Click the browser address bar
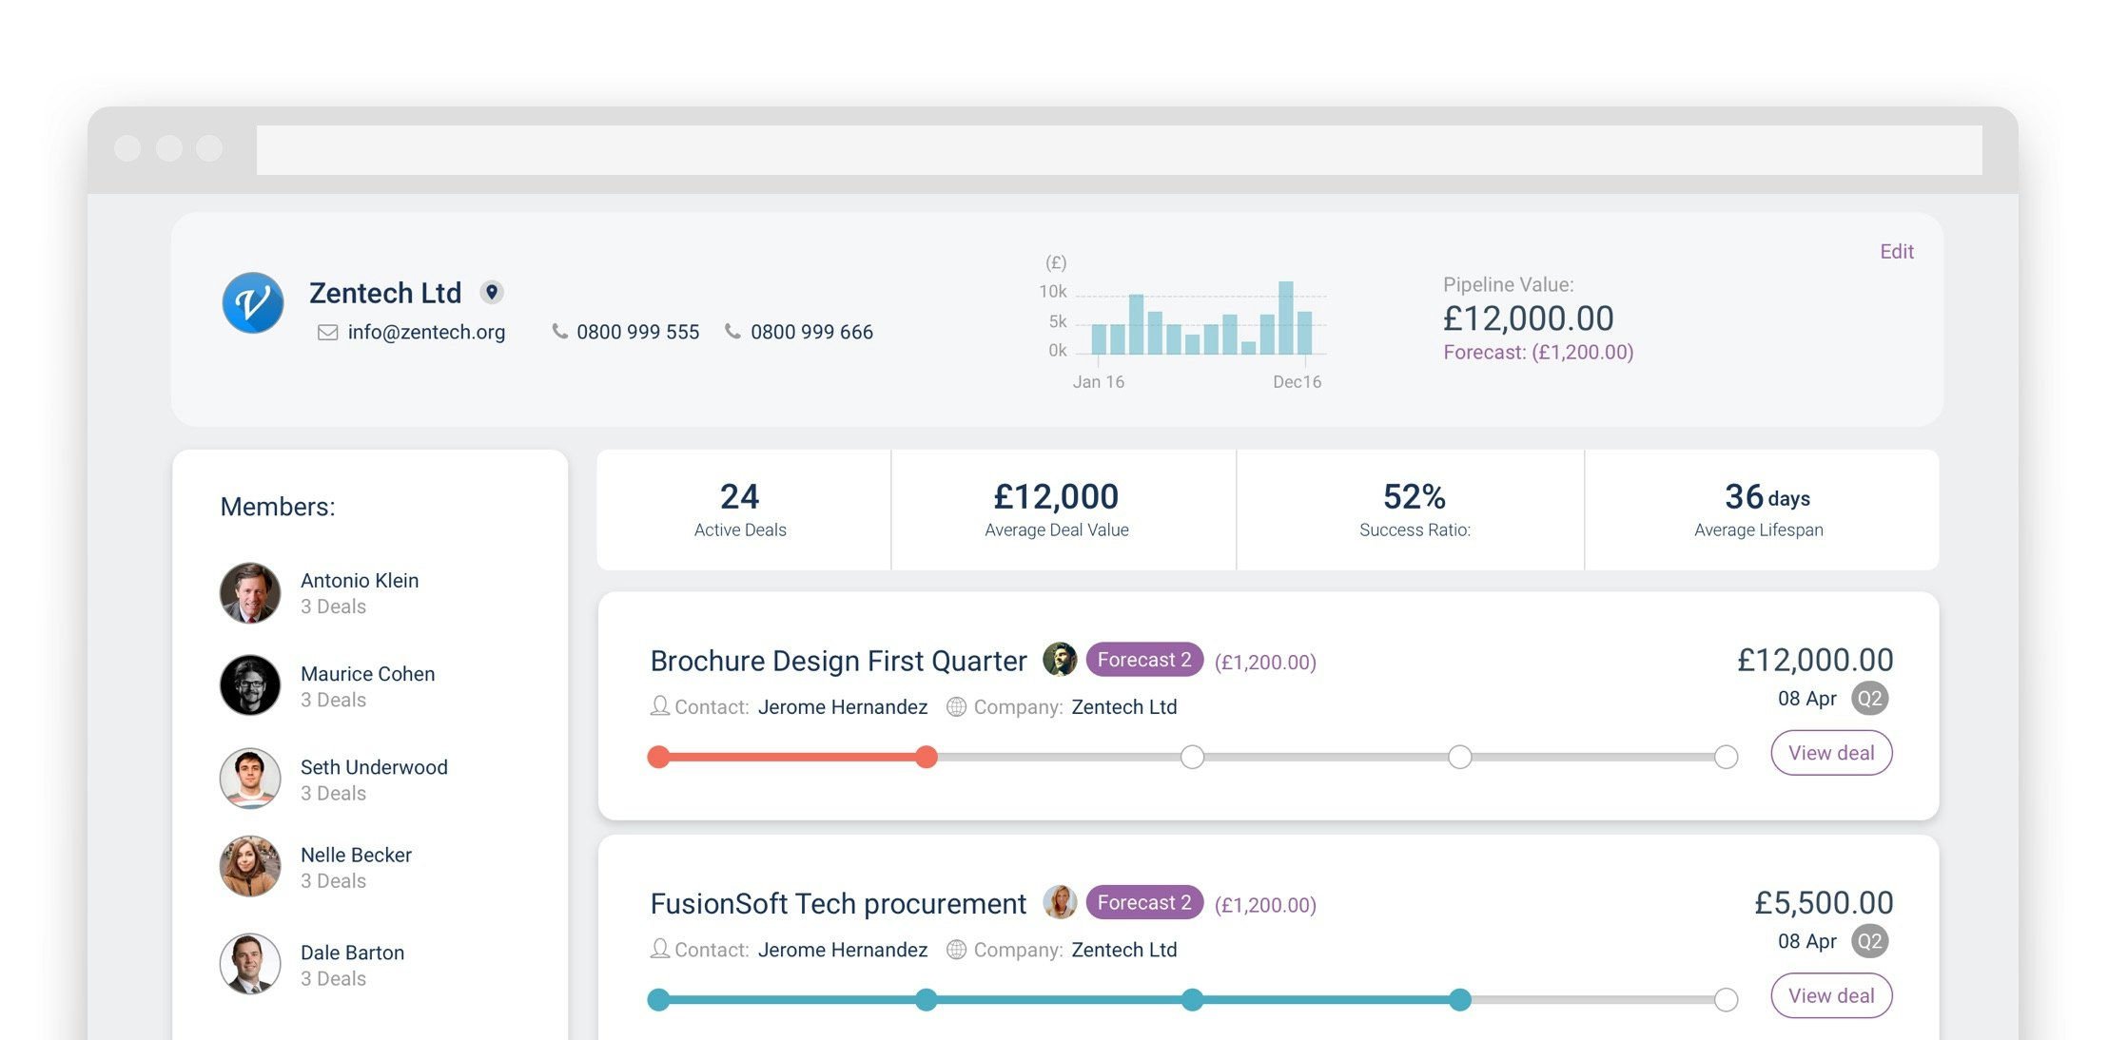The height and width of the screenshot is (1040, 2108). click(1119, 150)
